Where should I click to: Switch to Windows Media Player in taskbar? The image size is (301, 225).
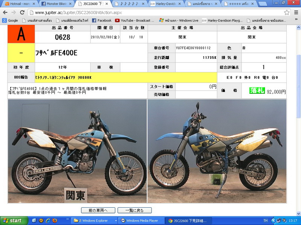(x=141, y=220)
